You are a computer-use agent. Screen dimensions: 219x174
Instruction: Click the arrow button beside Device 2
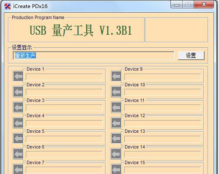coord(18,92)
